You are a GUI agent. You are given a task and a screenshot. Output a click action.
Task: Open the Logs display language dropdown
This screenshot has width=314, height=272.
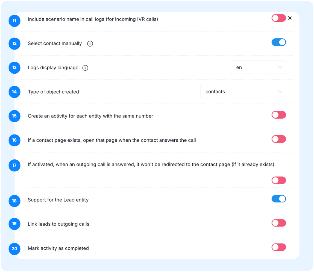click(258, 67)
